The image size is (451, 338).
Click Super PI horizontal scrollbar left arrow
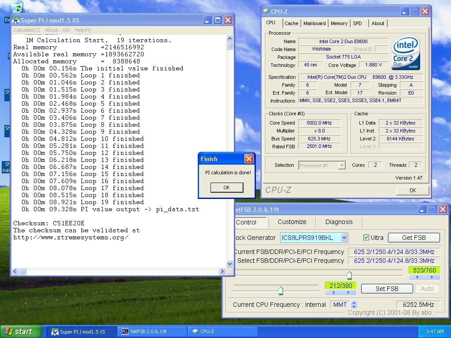click(x=15, y=271)
